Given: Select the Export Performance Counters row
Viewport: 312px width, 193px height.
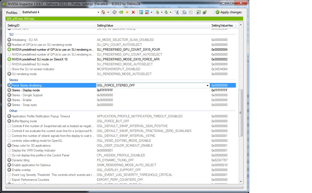Looking at the screenshot, I should 121,180.
